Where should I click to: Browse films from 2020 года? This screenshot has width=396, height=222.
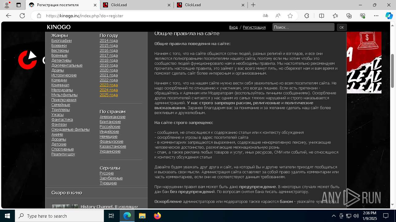click(109, 70)
